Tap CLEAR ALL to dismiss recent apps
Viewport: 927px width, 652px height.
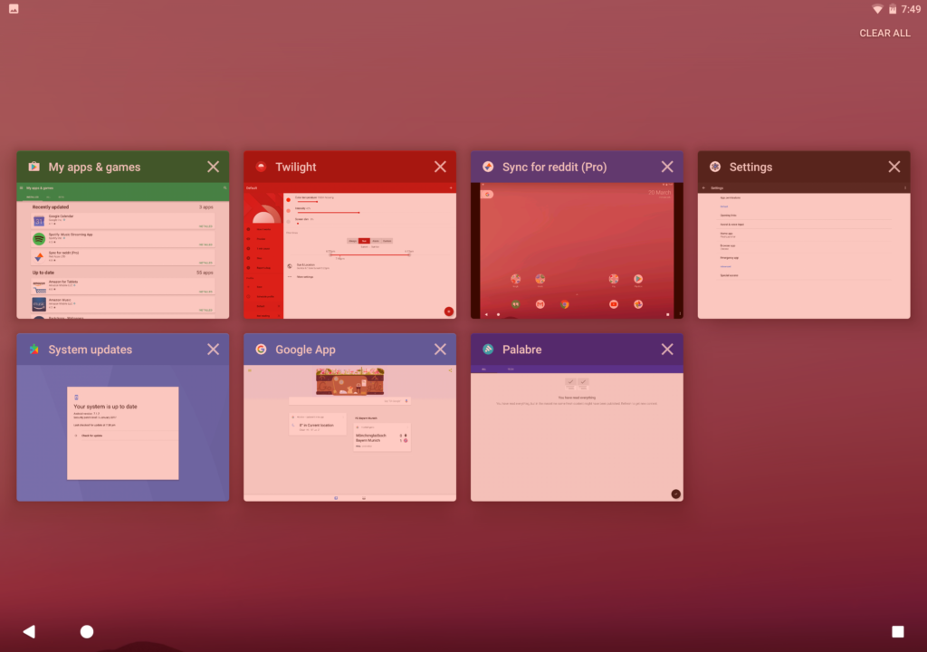pos(884,34)
